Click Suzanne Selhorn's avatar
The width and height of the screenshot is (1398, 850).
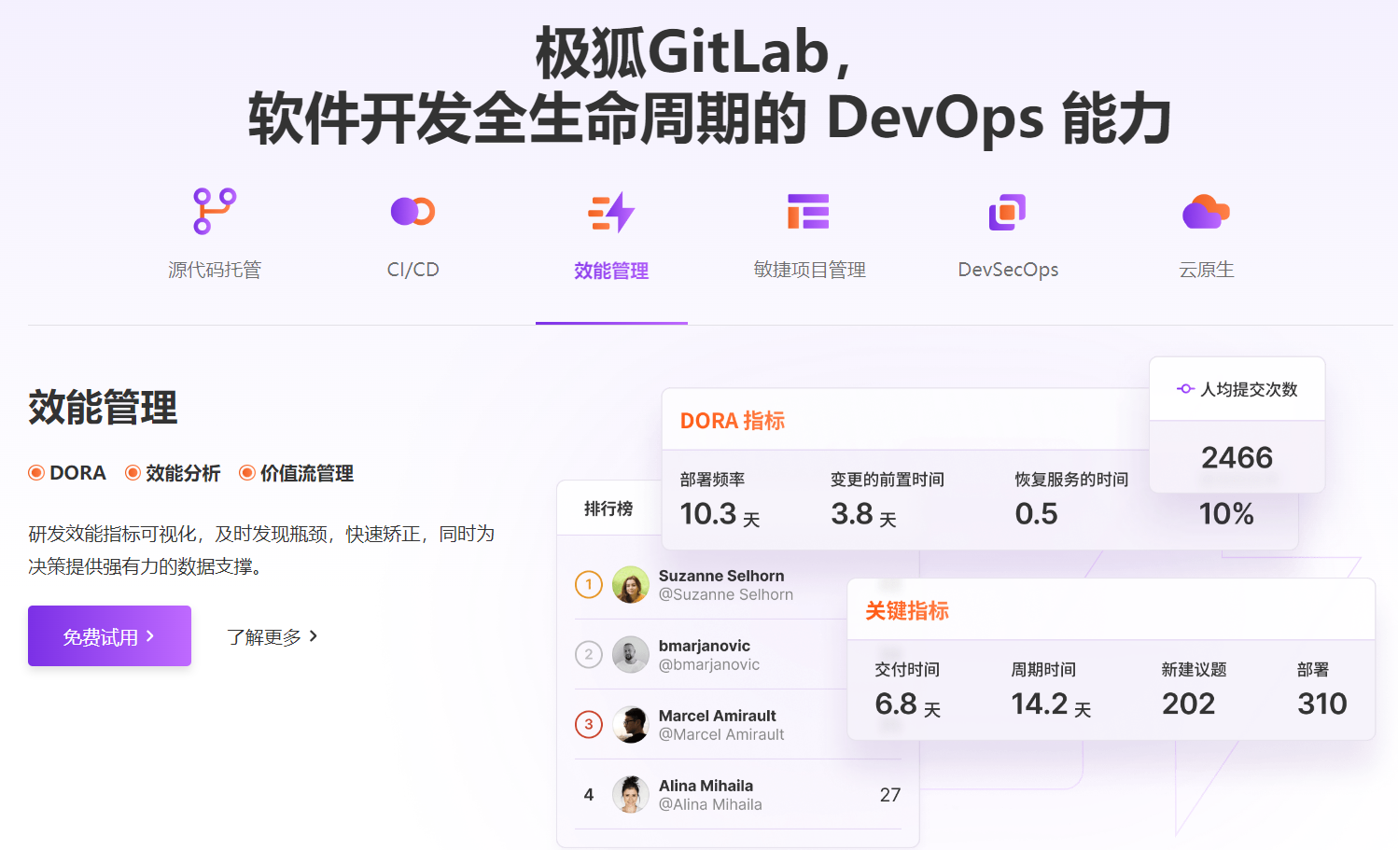tap(630, 585)
